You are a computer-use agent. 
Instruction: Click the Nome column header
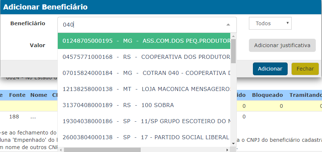point(39,95)
